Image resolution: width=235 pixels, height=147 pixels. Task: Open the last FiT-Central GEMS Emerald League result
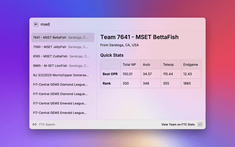coord(62,113)
